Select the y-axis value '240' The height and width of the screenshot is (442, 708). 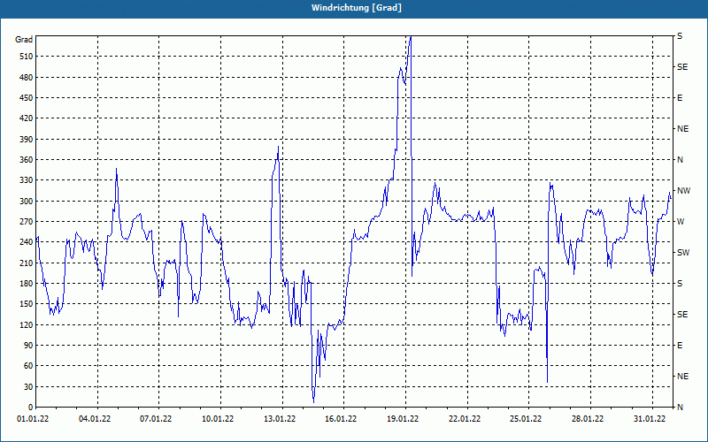pos(27,242)
